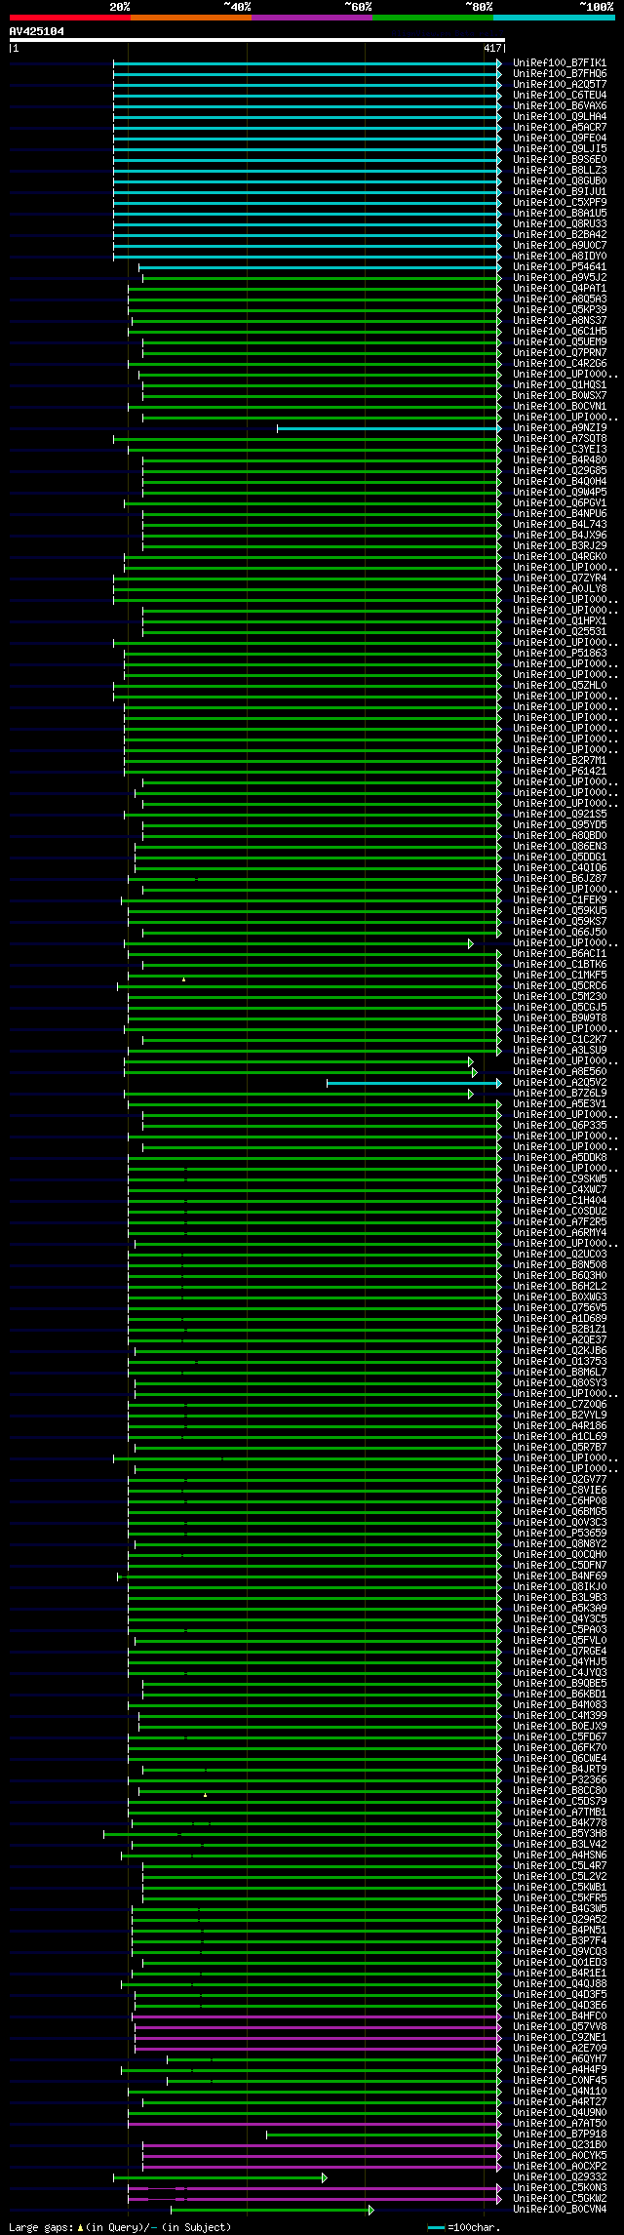Click the UniRef100_Q1HPX1 label
The width and height of the screenshot is (624, 2235).
click(x=560, y=621)
